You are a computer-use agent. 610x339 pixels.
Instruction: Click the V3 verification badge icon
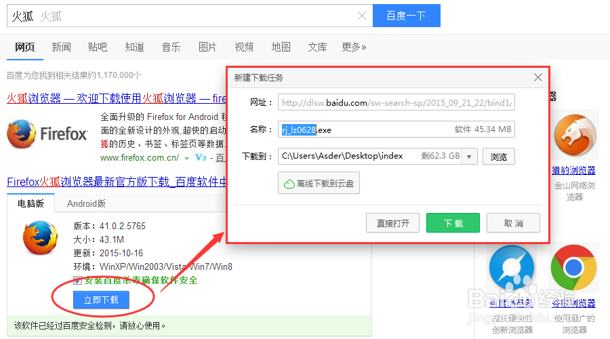201,157
